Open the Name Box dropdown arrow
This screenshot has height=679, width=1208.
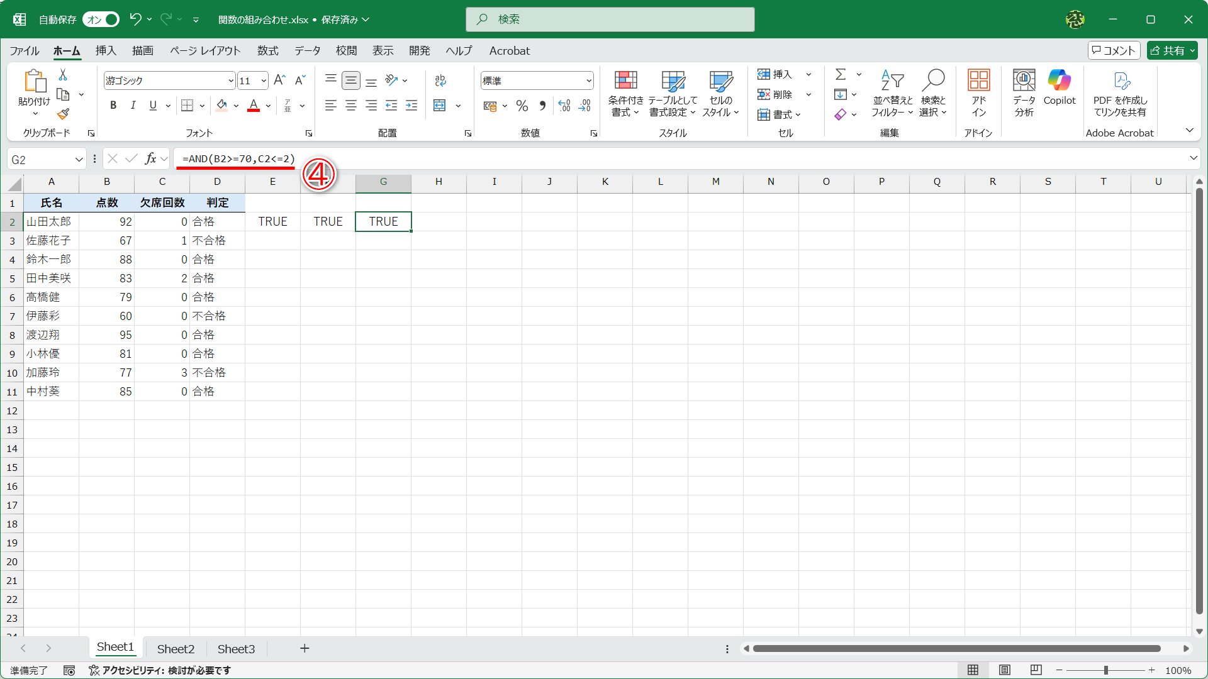click(x=79, y=160)
